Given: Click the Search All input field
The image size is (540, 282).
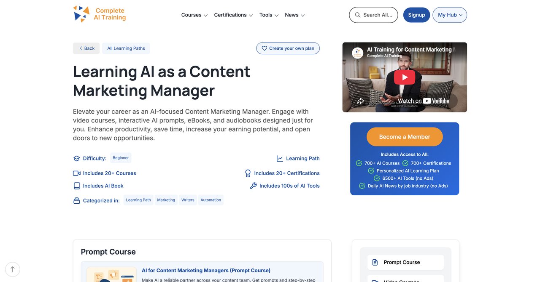Looking at the screenshot, I should click(373, 15).
